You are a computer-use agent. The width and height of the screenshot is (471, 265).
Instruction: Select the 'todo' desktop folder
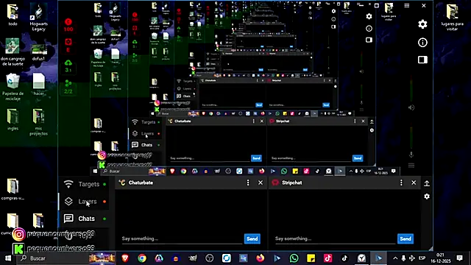(13, 15)
